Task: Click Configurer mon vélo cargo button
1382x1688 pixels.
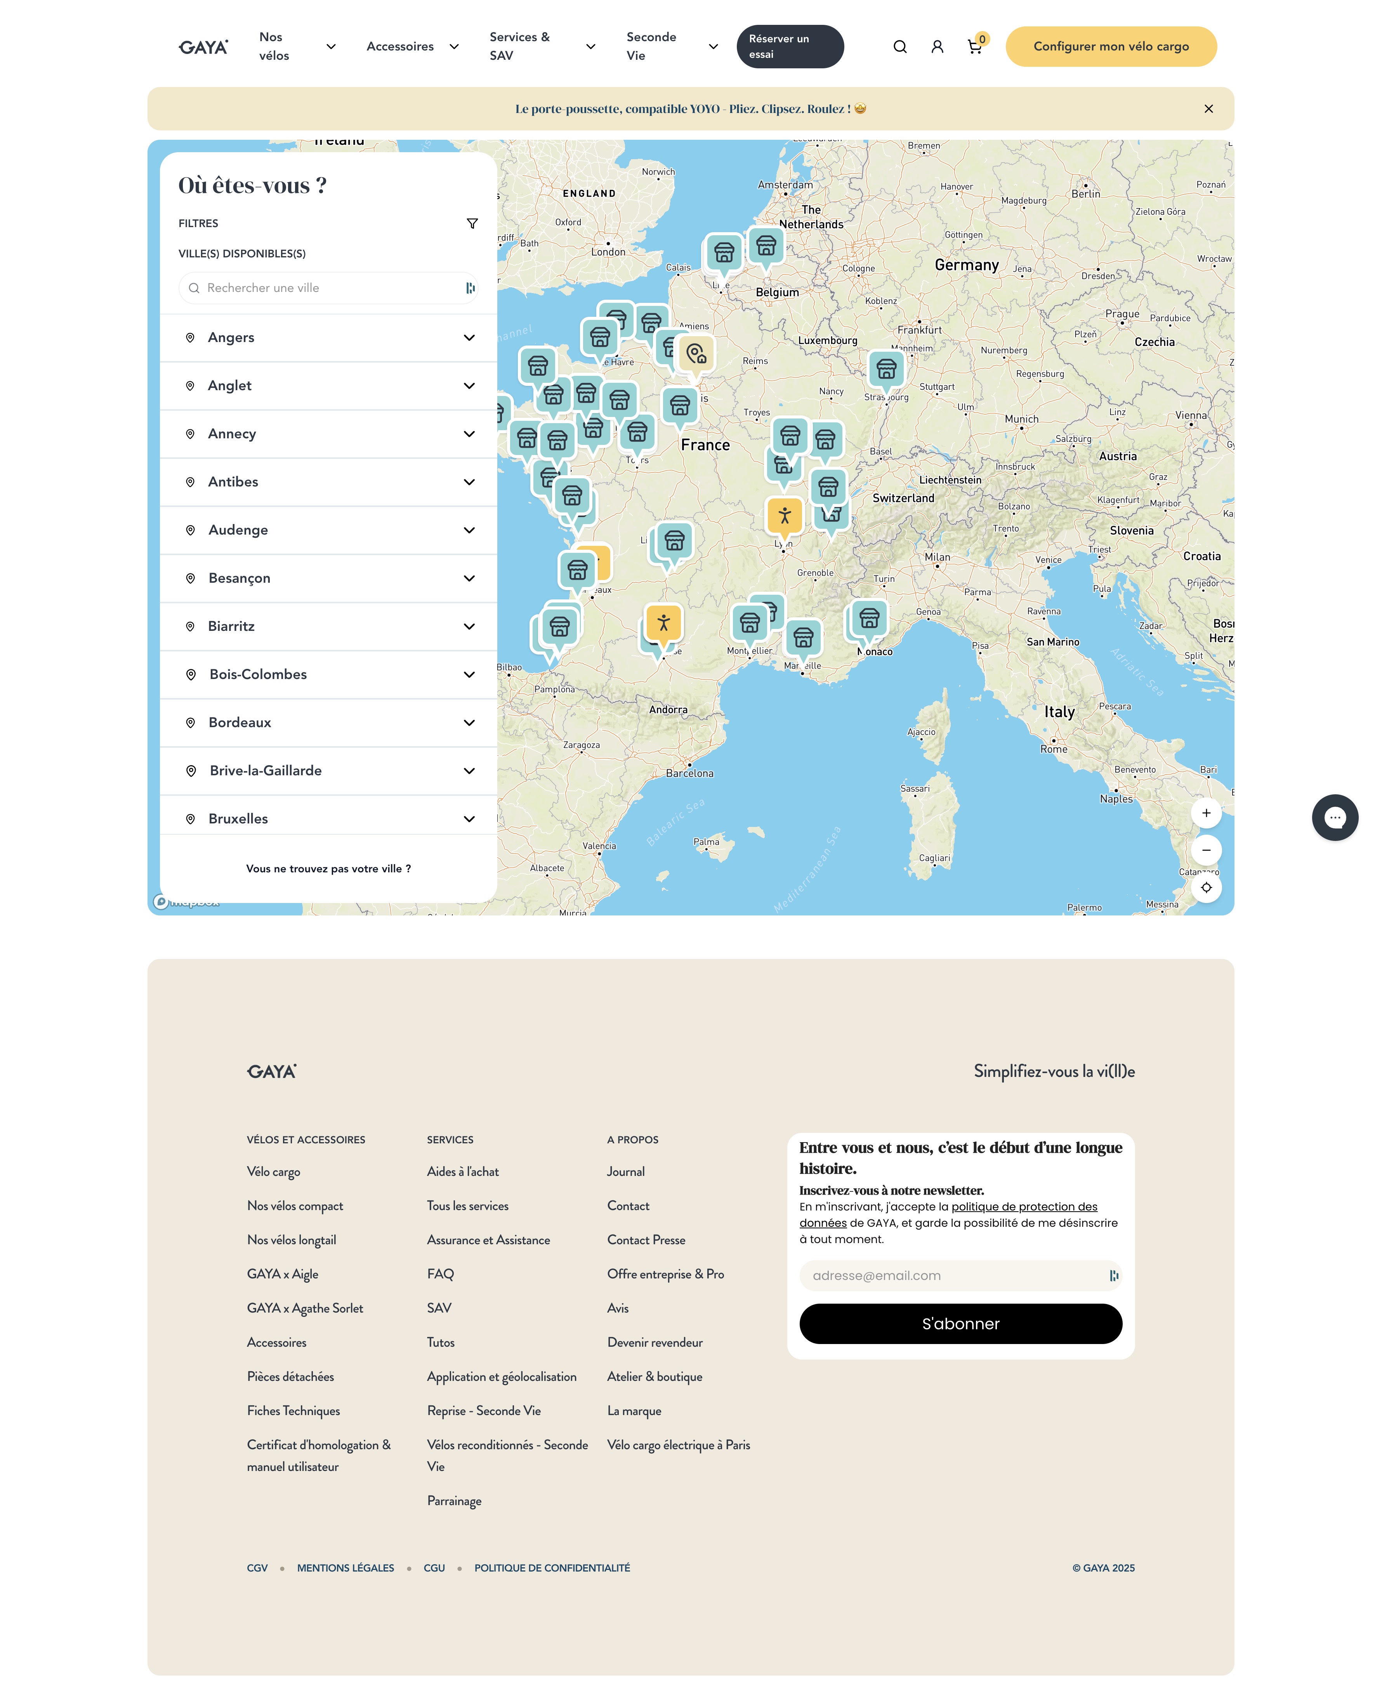Action: [1111, 46]
